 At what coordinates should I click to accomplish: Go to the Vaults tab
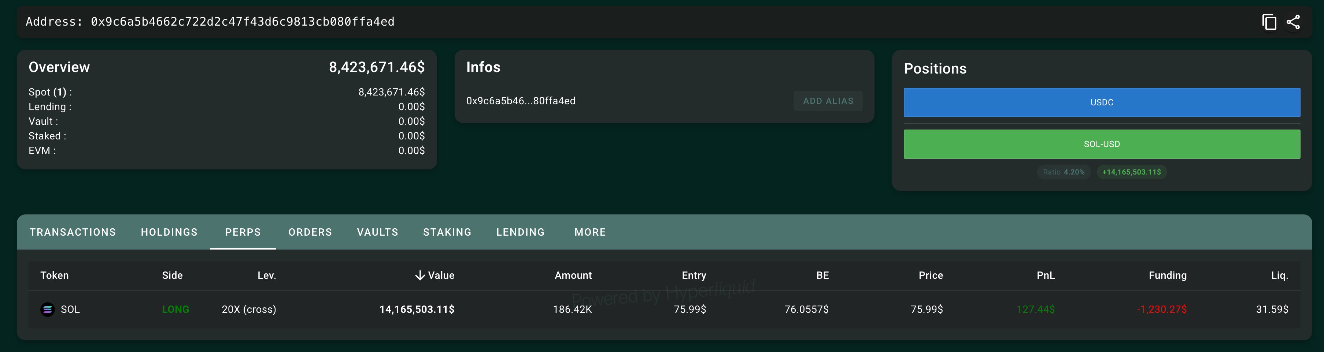[377, 232]
